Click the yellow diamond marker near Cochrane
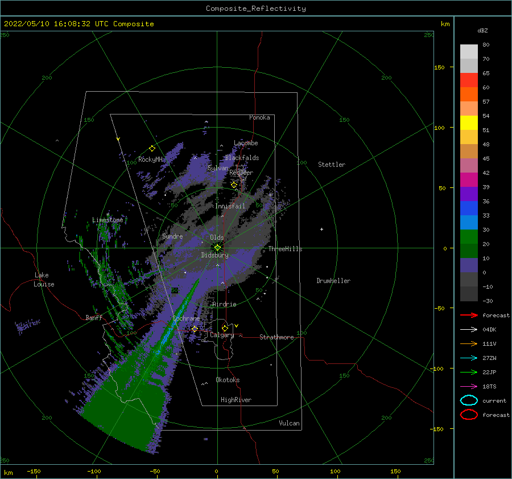The image size is (512, 479). click(195, 329)
